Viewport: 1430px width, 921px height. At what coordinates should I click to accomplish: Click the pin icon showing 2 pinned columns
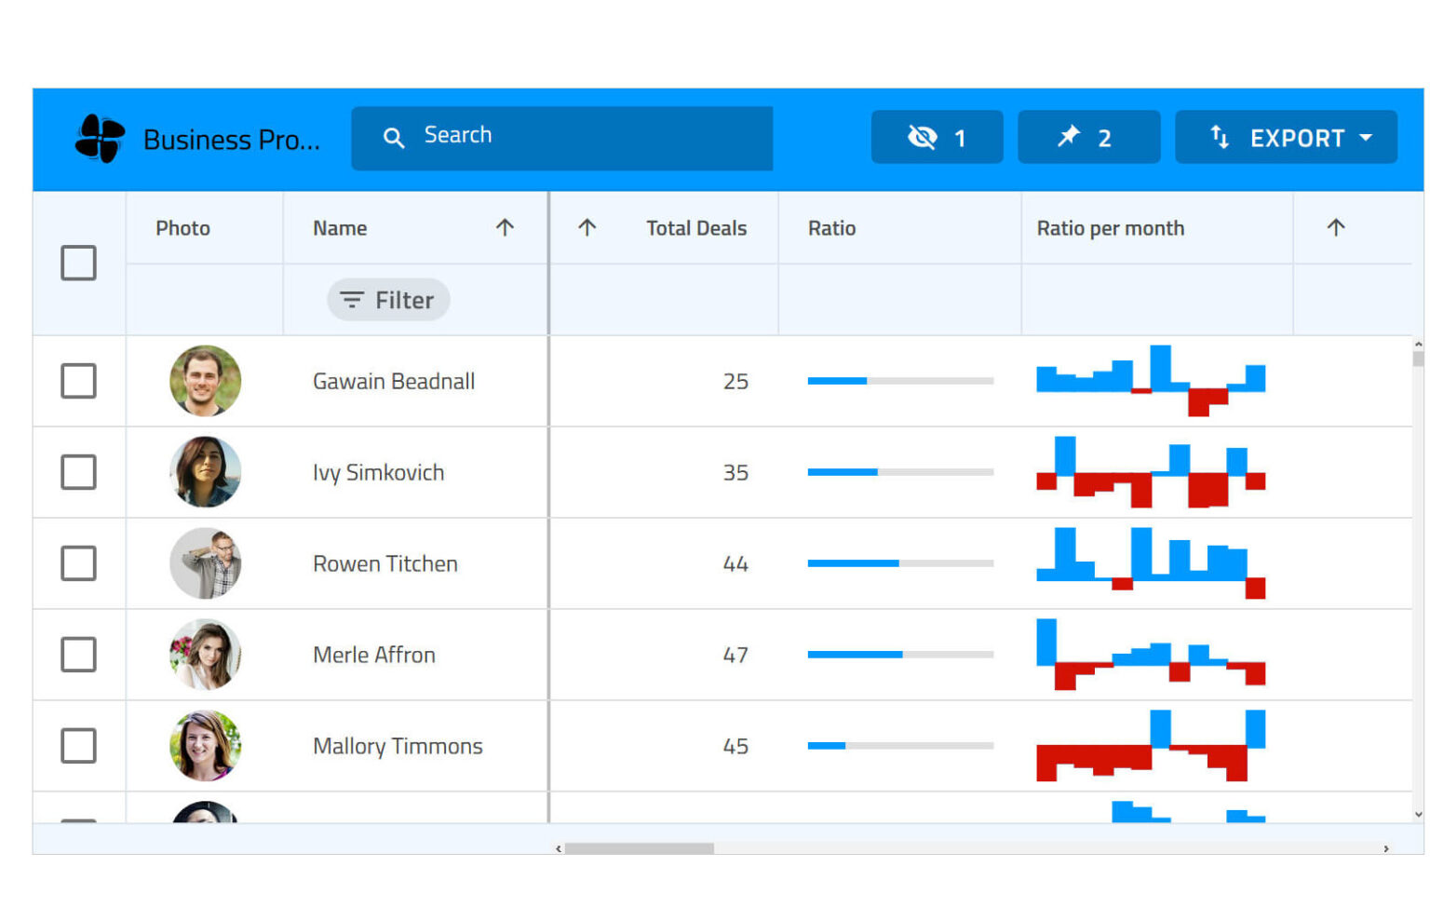[1089, 137]
